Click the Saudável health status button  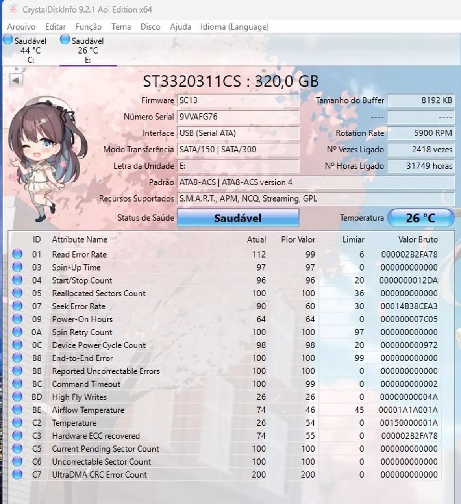(238, 218)
